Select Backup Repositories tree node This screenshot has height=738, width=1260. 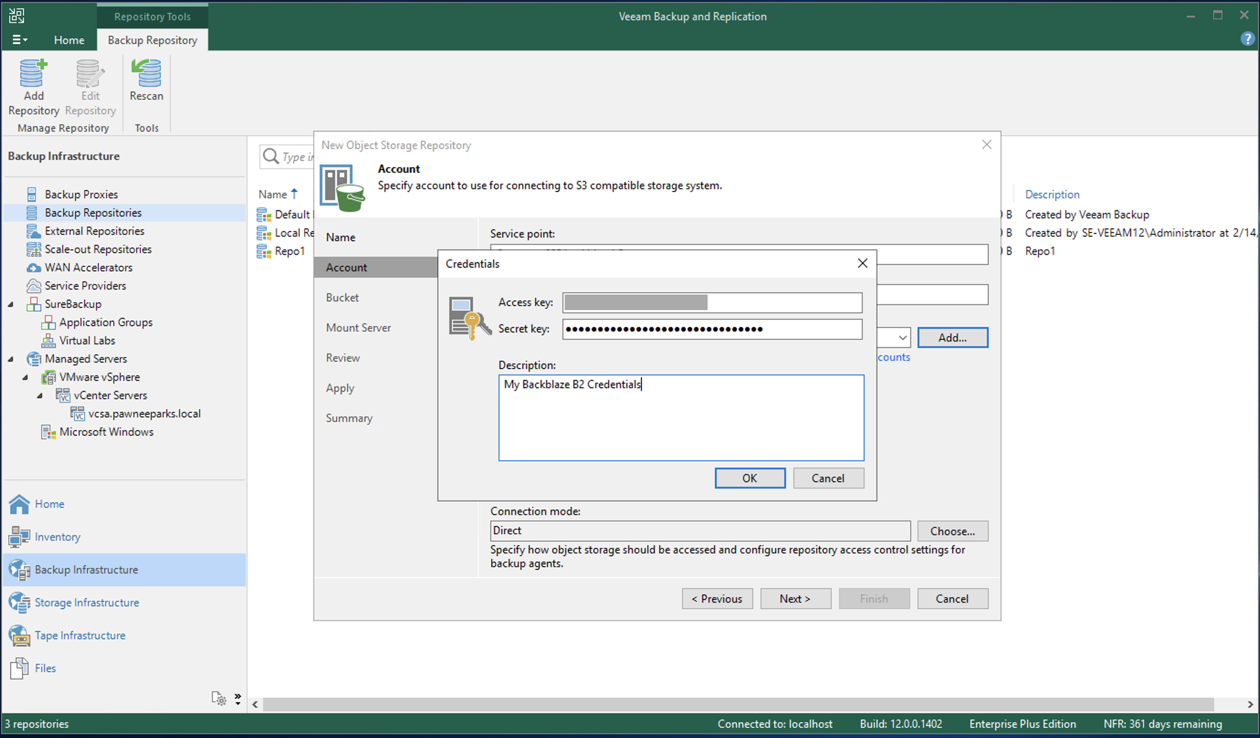pos(93,213)
